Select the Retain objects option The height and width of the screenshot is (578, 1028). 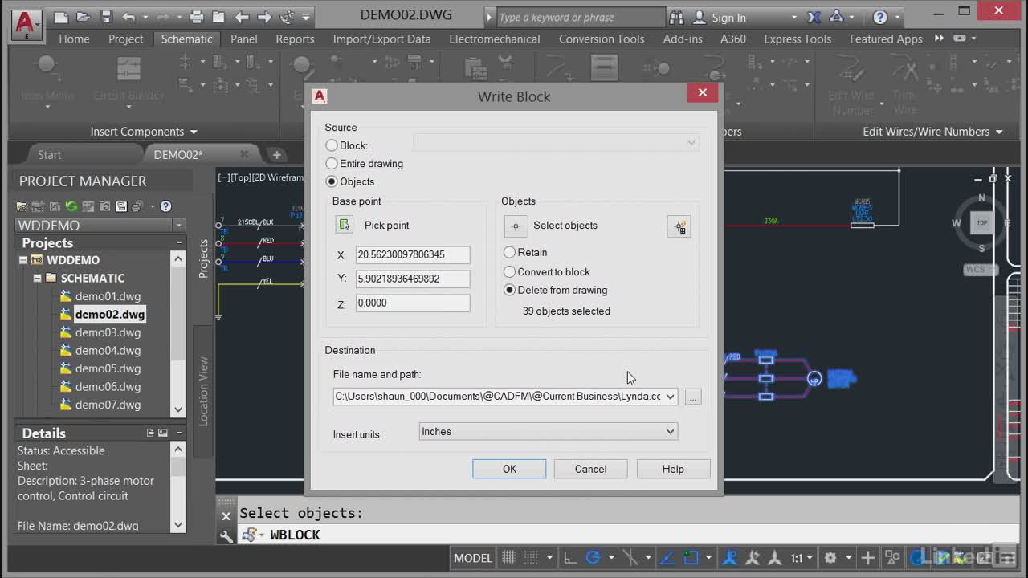(x=509, y=252)
